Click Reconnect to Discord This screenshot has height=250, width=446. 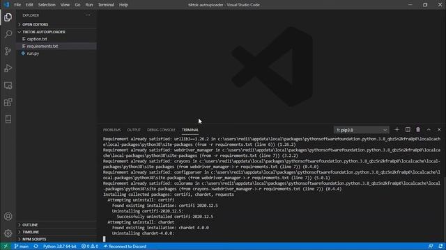pyautogui.click(x=125, y=247)
